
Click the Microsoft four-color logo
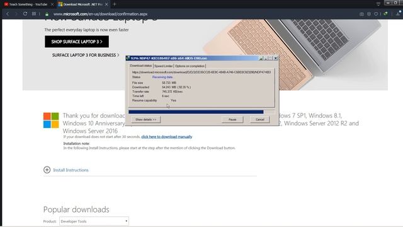point(51,120)
